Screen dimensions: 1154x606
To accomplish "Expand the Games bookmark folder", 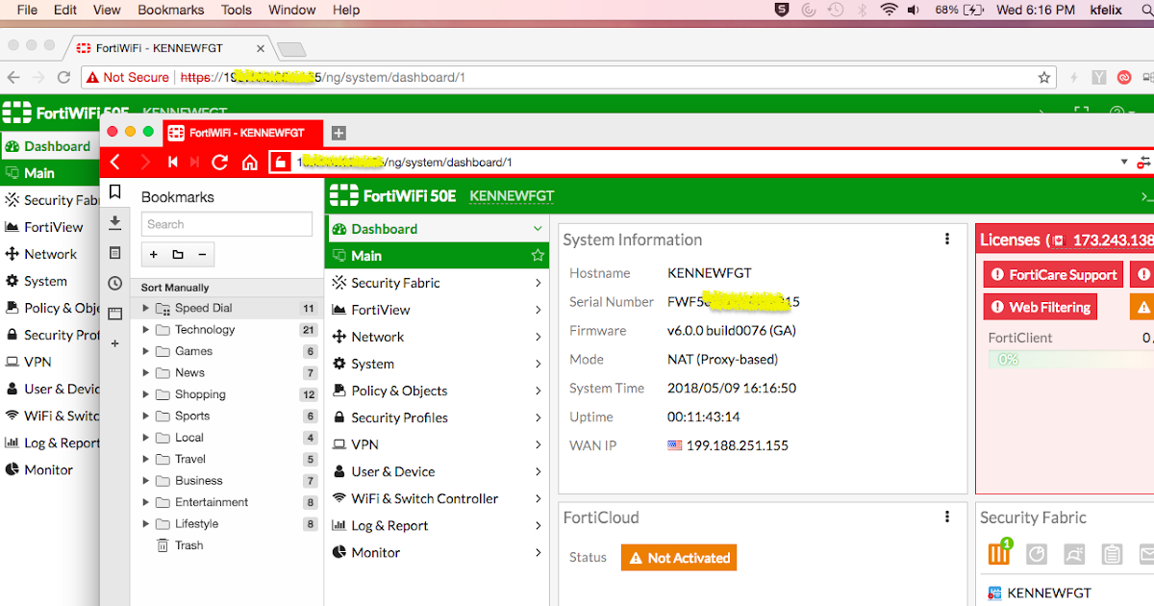I will [x=146, y=351].
